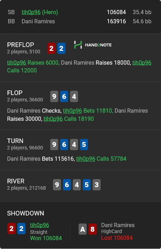Click the PREFLOP section heading
Viewport: 161px width, 249px height.
click(21, 45)
